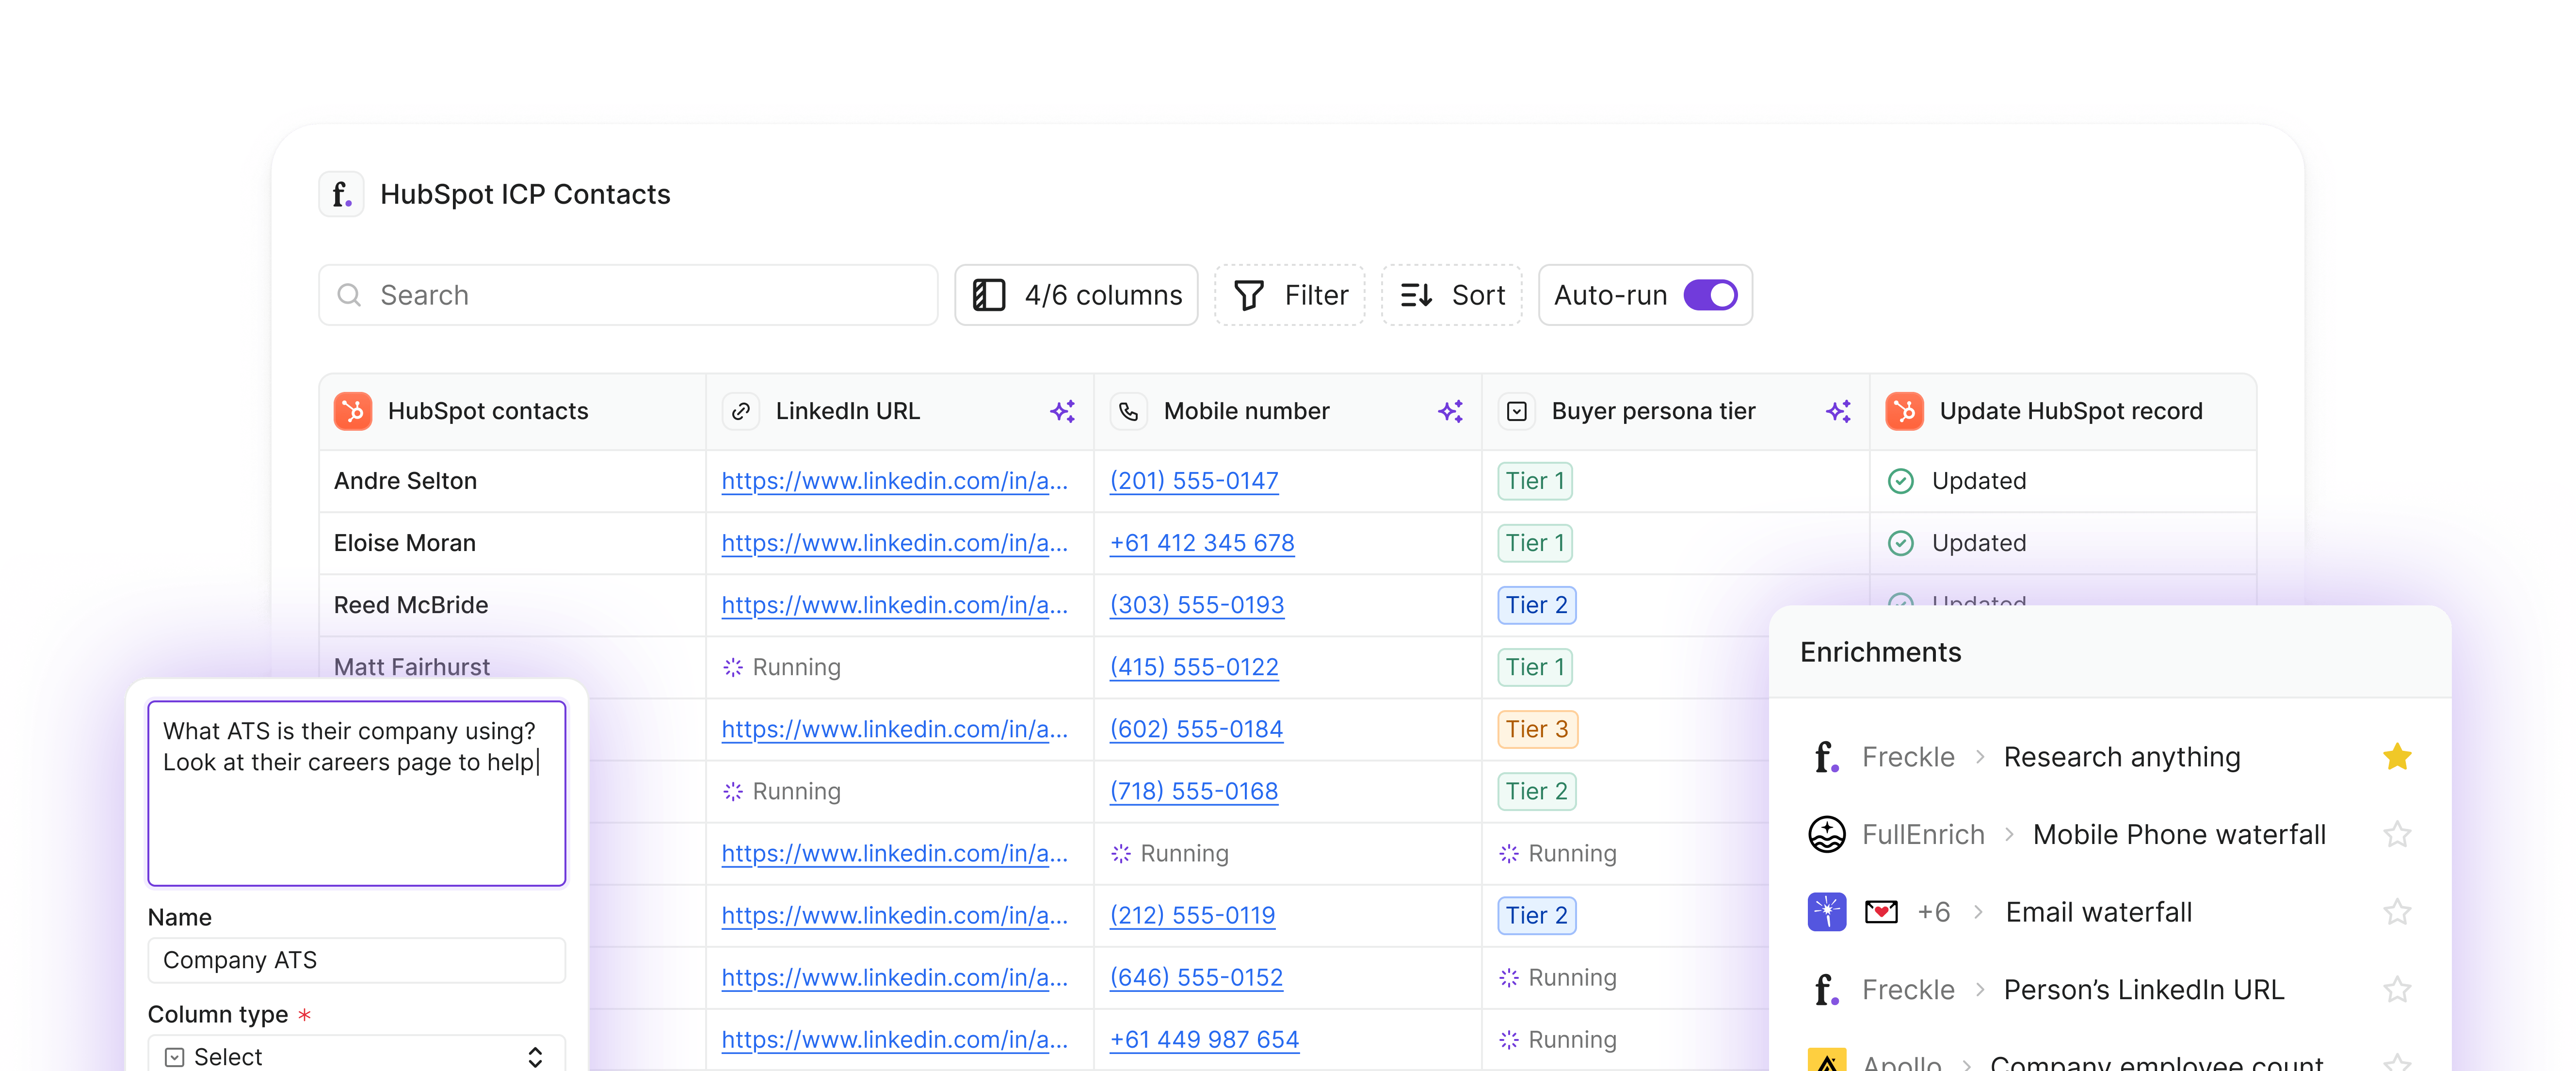
Task: Open Tier 2 cell in Reed McBride row
Action: point(1537,605)
